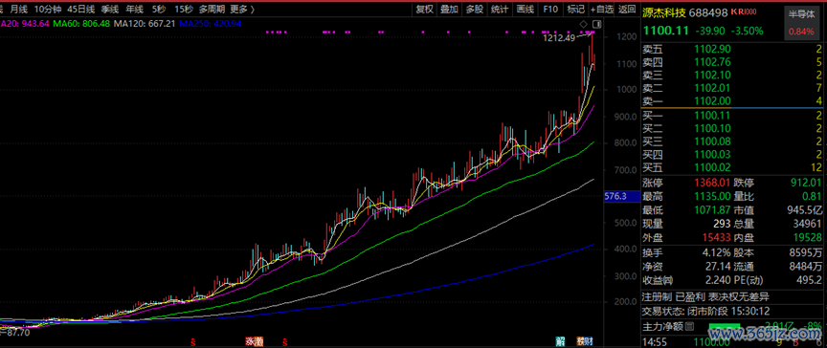Click the first red S marker on timeline
This screenshot has width=827, height=348.
point(193,342)
